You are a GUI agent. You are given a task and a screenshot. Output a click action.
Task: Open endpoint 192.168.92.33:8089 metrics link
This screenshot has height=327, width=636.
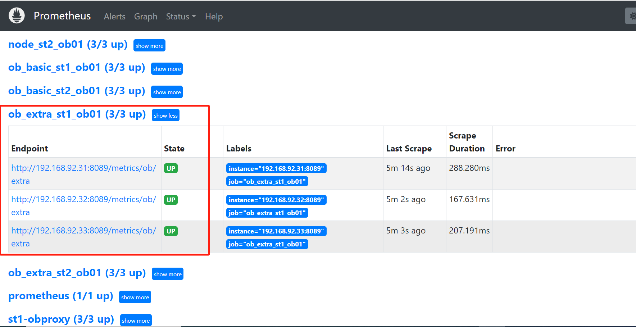pyautogui.click(x=83, y=237)
